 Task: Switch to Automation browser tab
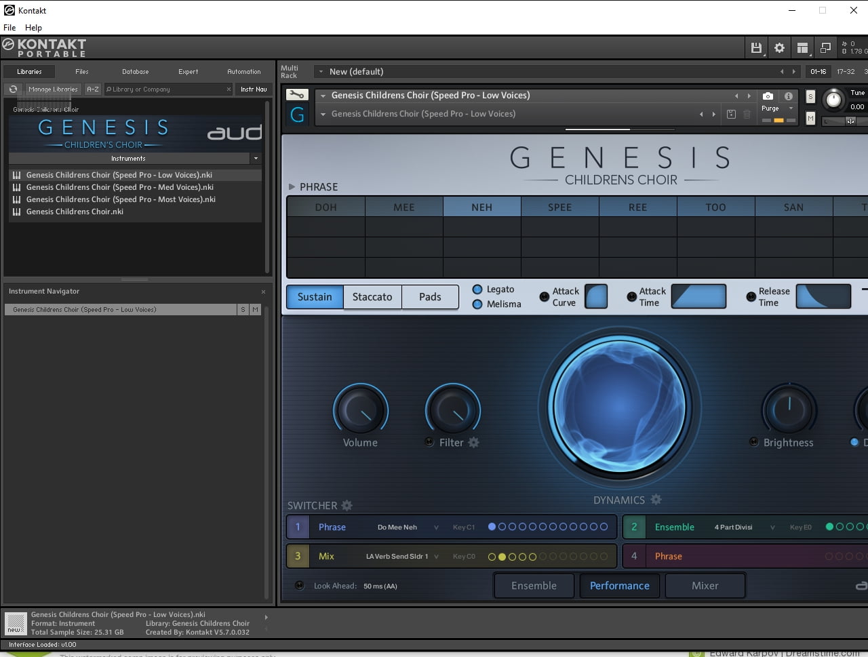[x=244, y=71]
